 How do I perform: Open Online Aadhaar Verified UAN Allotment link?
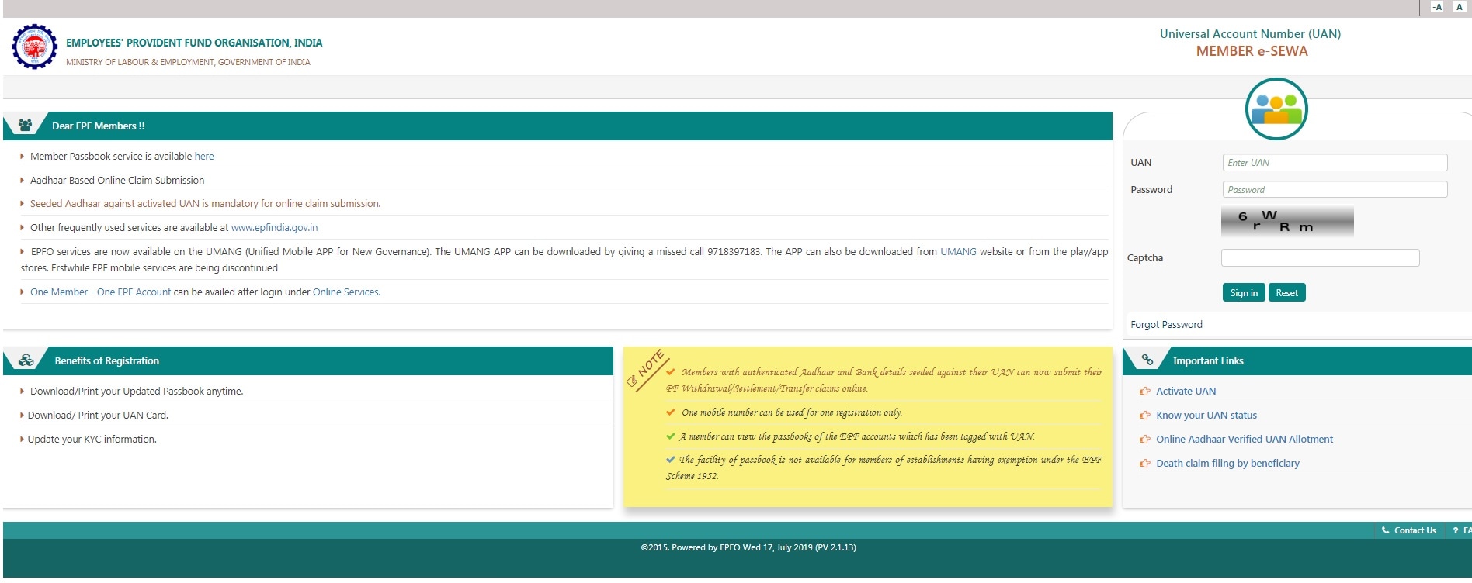click(x=1244, y=440)
